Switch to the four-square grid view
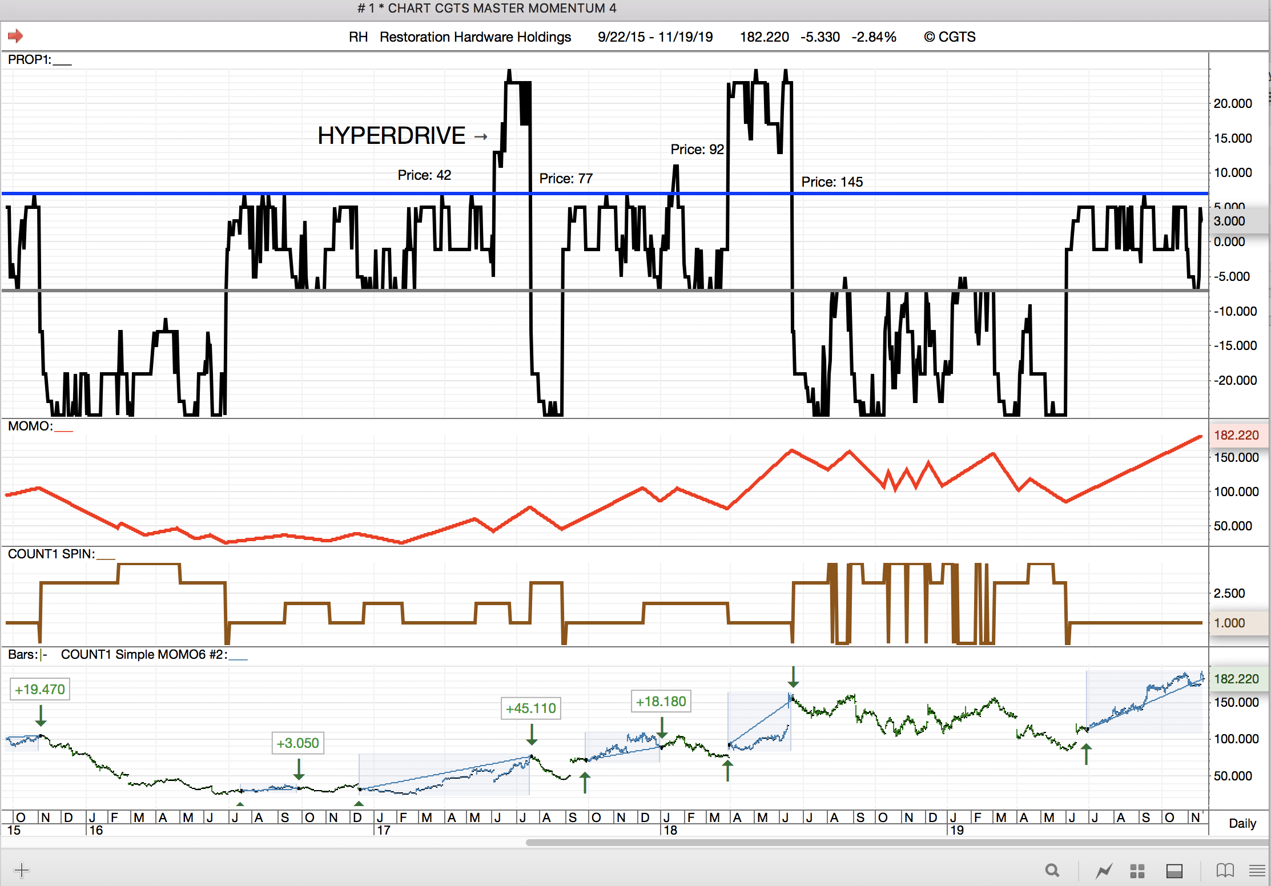Viewport: 1271px width, 886px height. pyautogui.click(x=1137, y=870)
